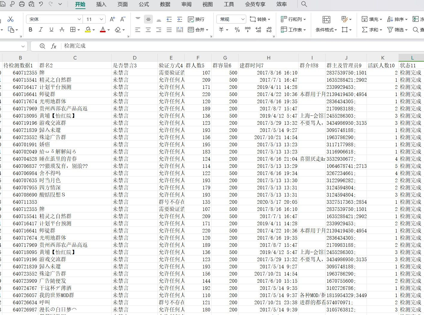This screenshot has width=424, height=315.
Task: Click currency ¥ format icon
Action: click(x=221, y=30)
